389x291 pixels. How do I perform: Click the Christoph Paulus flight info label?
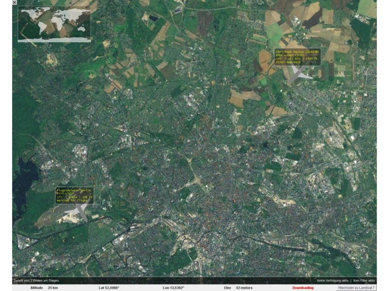coord(297,57)
